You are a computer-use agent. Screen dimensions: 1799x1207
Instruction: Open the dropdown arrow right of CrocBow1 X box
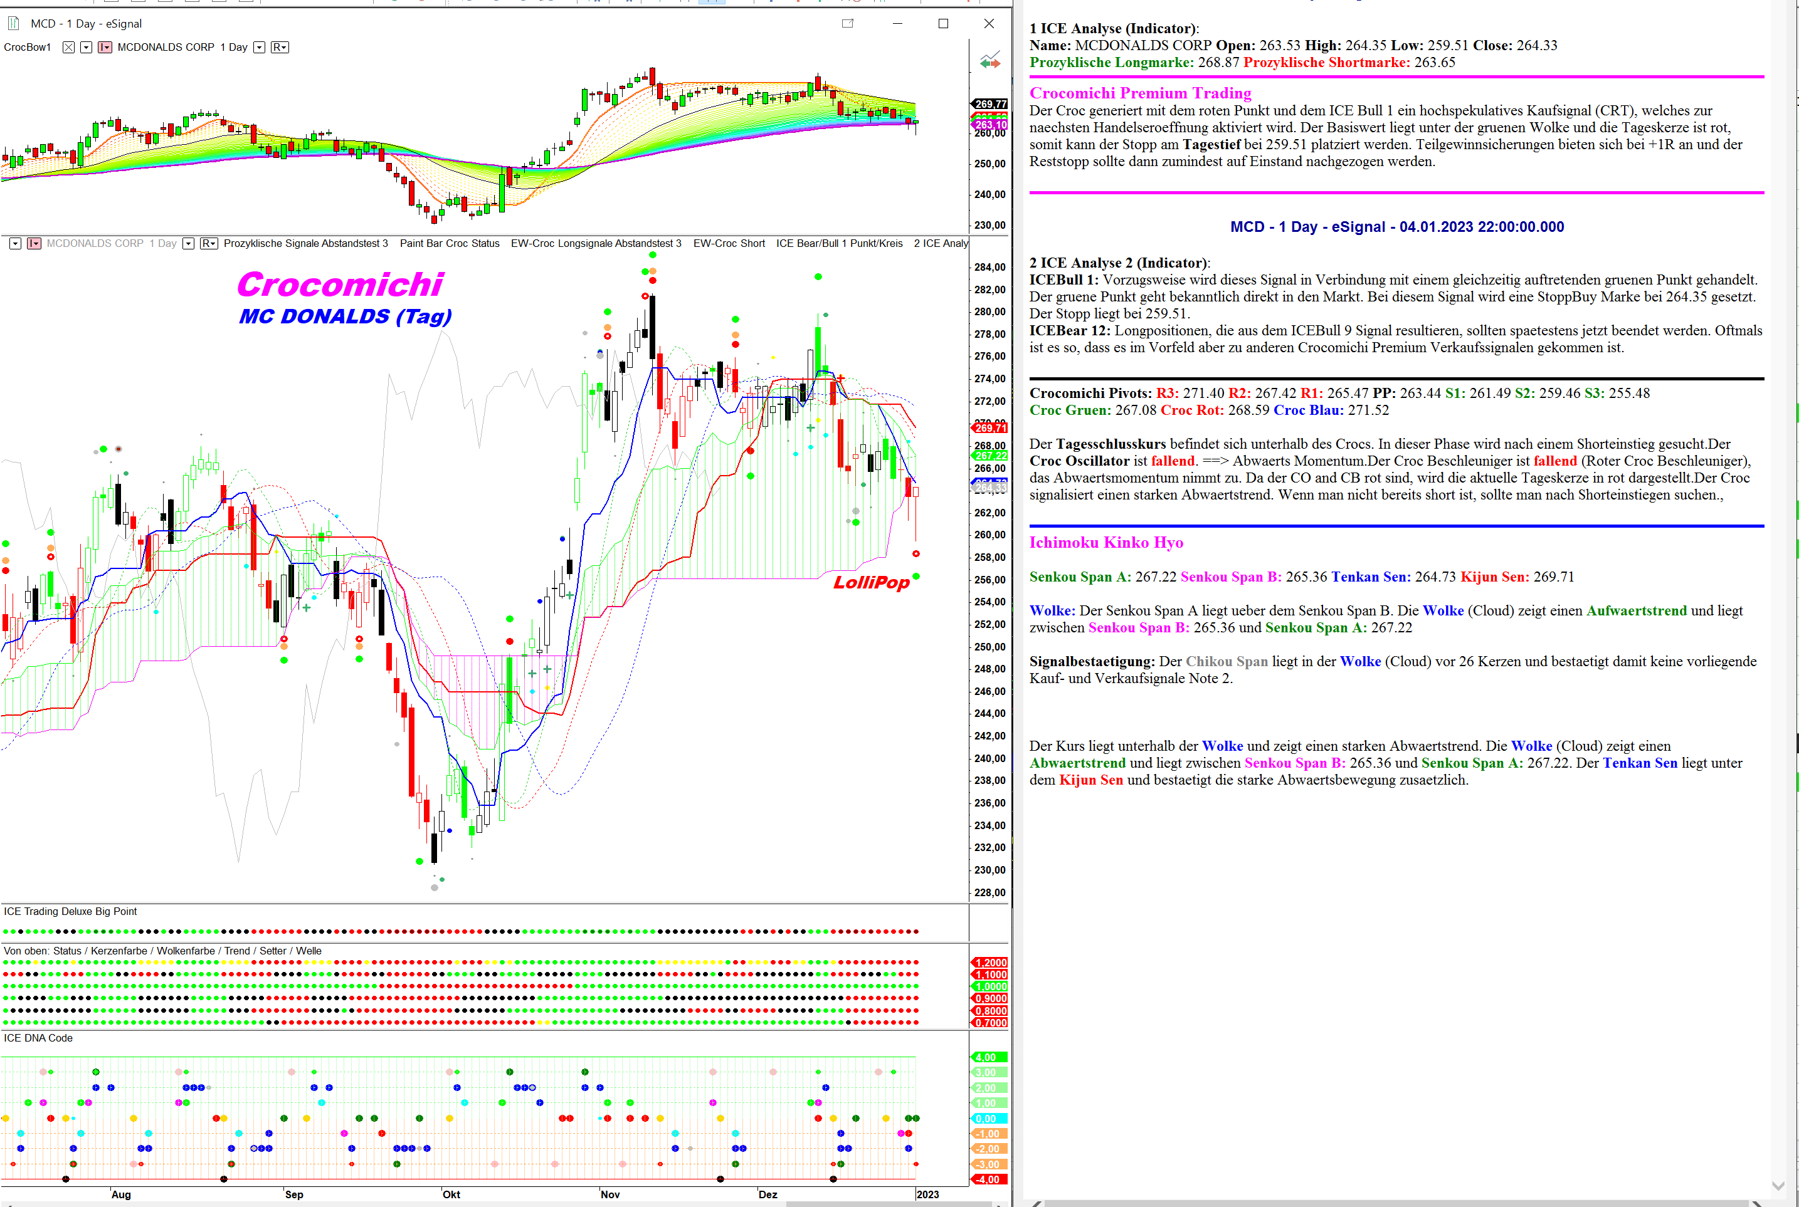pos(87,48)
